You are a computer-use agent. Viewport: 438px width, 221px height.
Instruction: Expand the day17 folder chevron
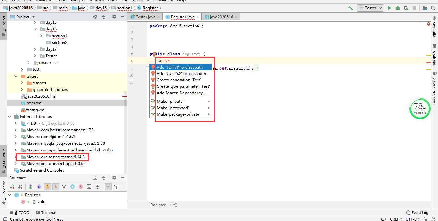point(35,49)
